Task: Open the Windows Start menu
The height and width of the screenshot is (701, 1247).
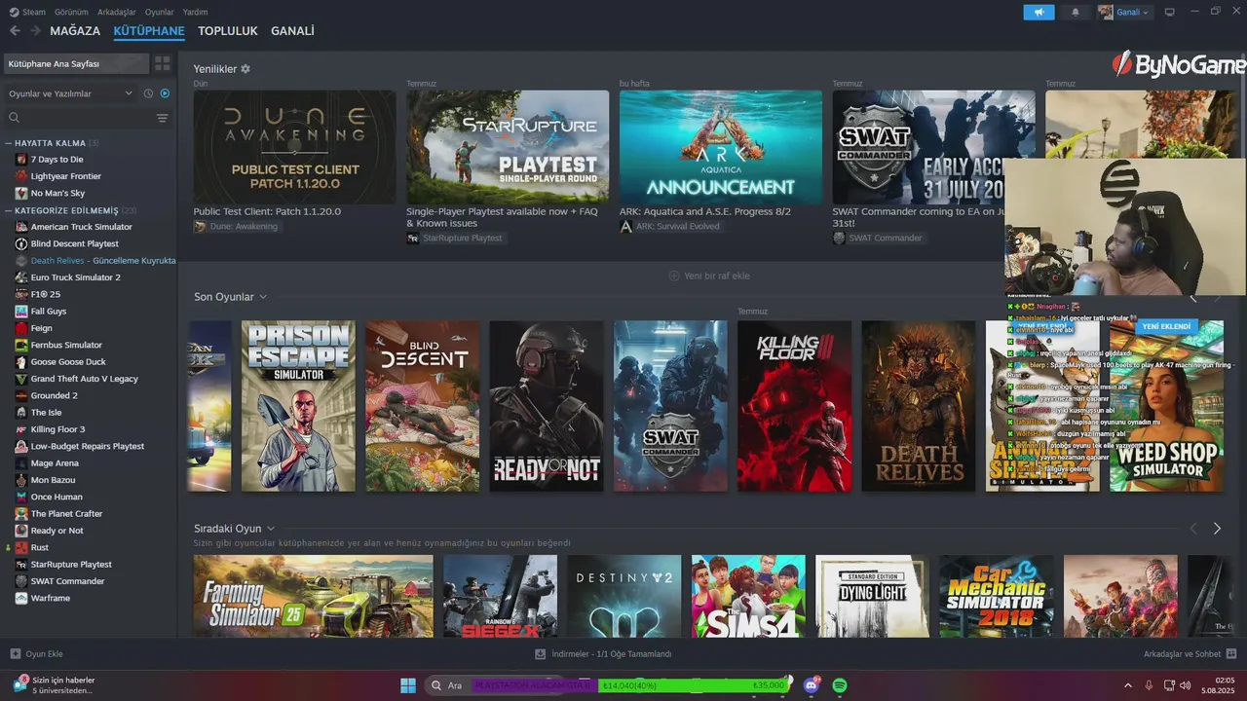Action: (408, 685)
